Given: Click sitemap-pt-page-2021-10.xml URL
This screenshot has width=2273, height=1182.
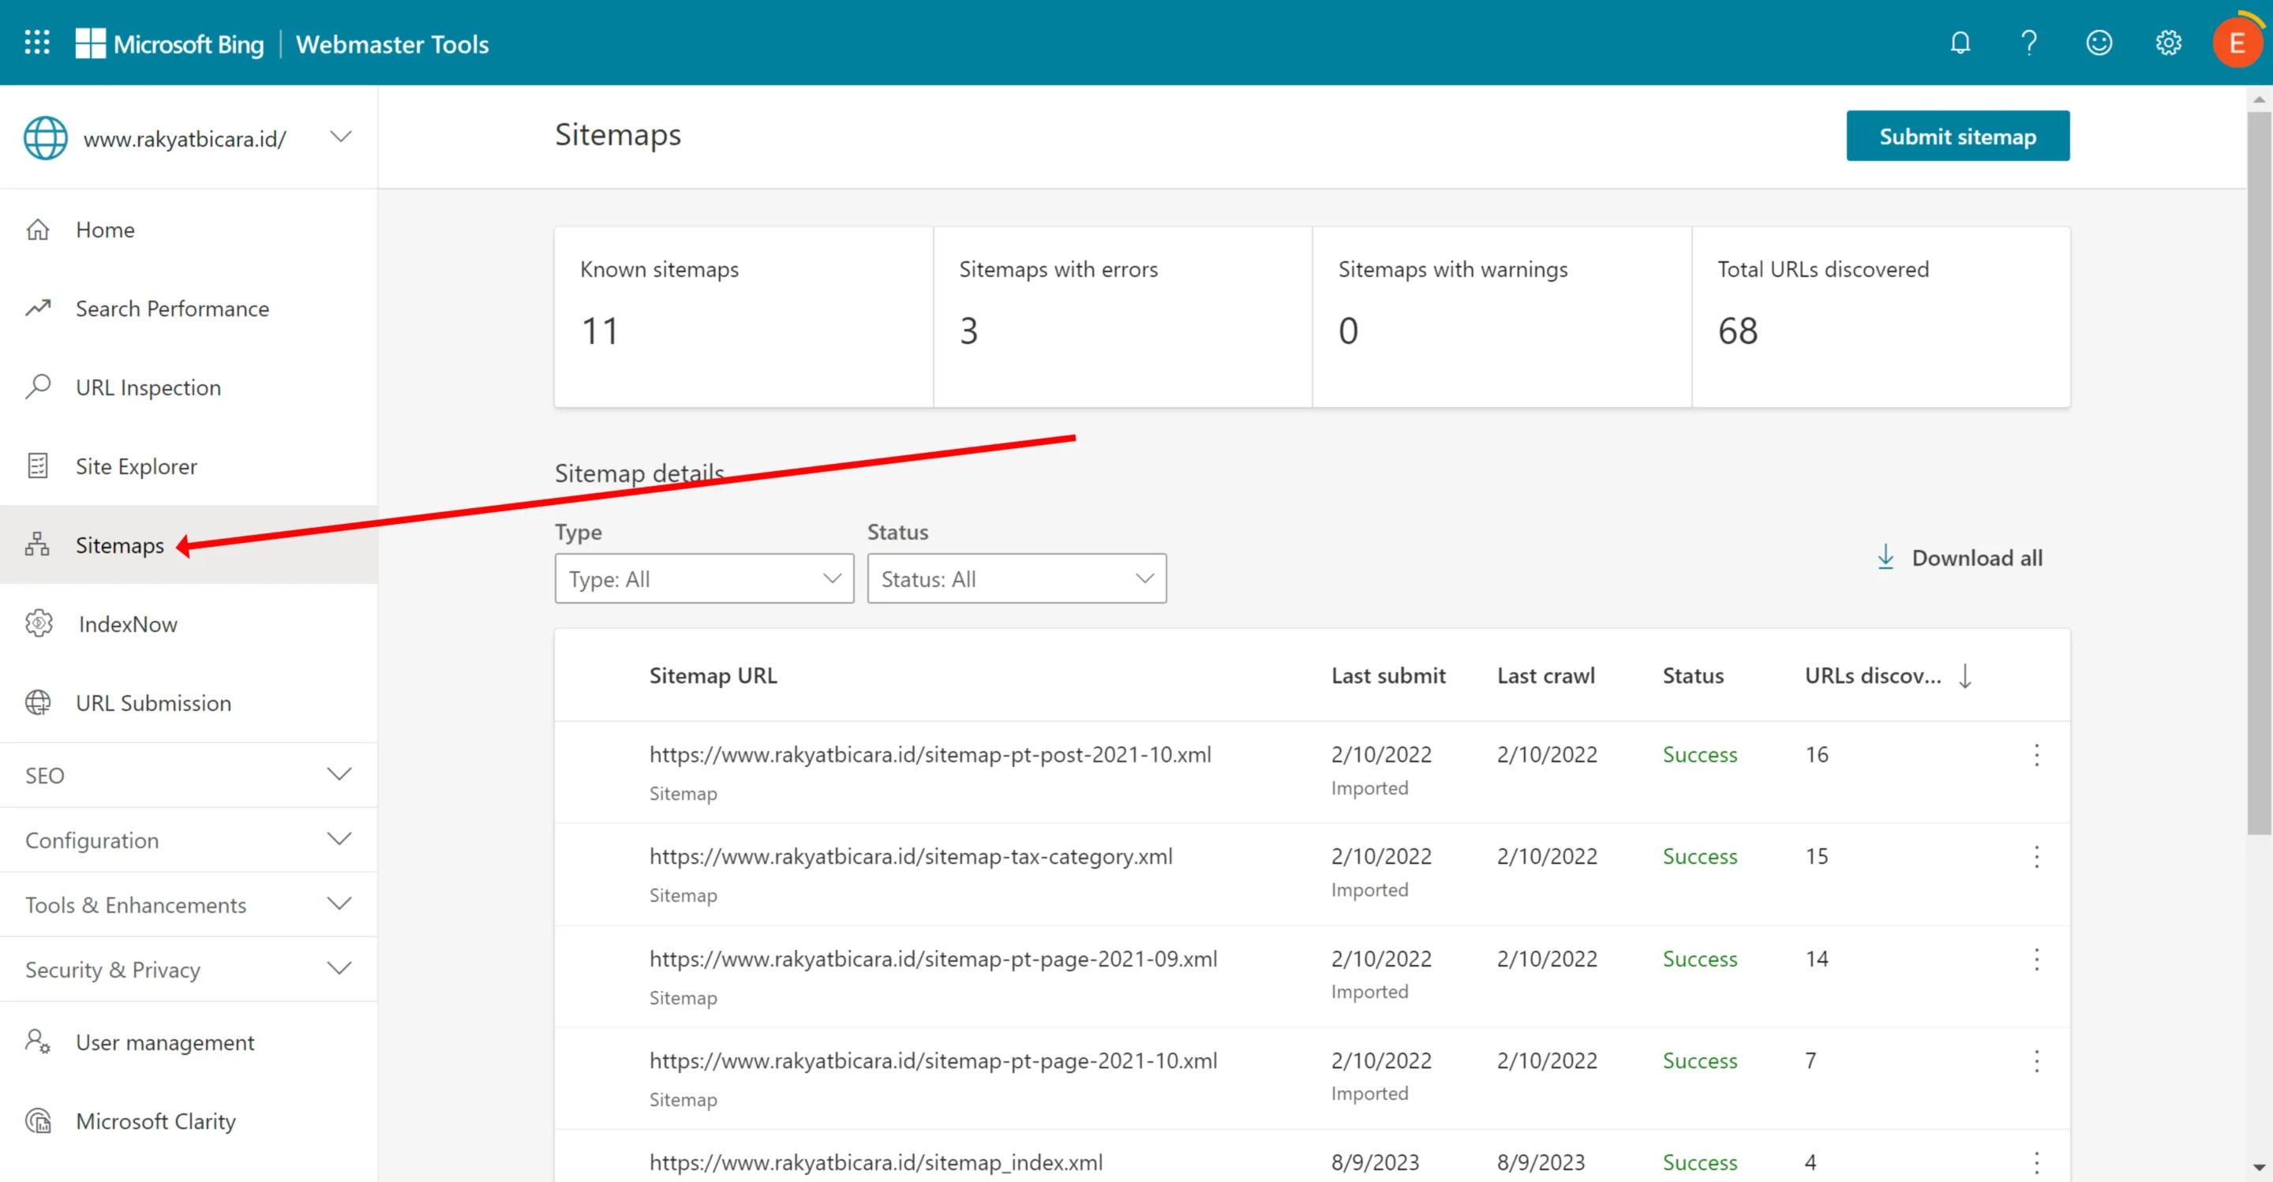Looking at the screenshot, I should [x=934, y=1060].
